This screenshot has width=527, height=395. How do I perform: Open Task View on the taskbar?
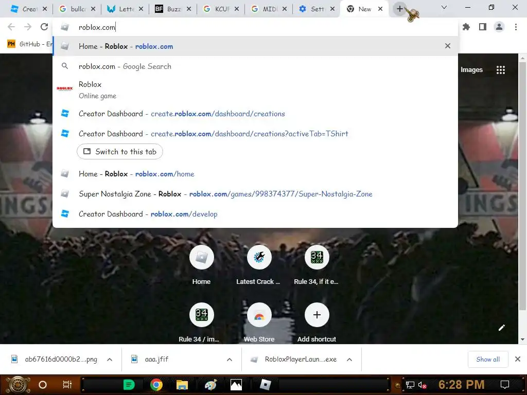67,385
